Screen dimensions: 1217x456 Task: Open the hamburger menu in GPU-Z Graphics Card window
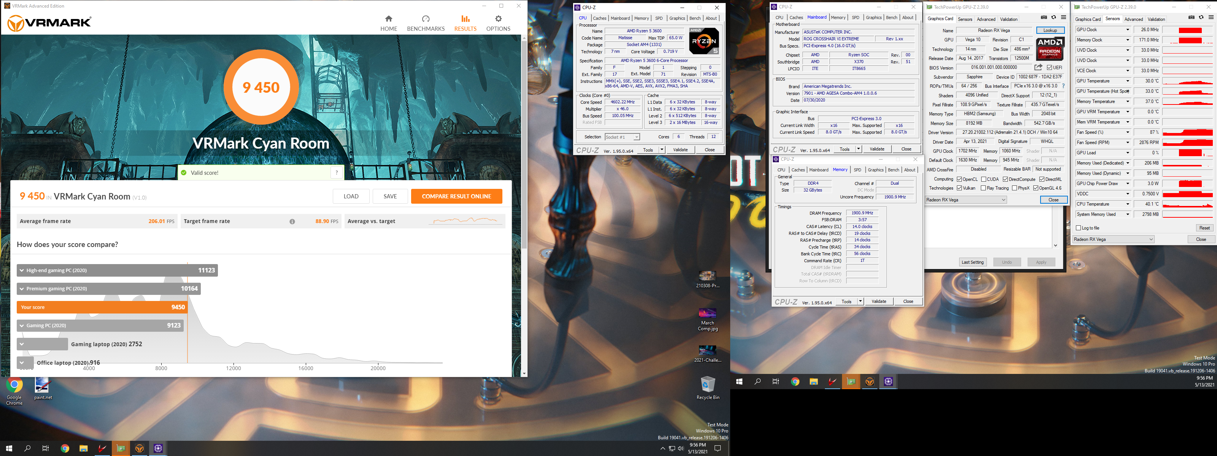click(1063, 17)
